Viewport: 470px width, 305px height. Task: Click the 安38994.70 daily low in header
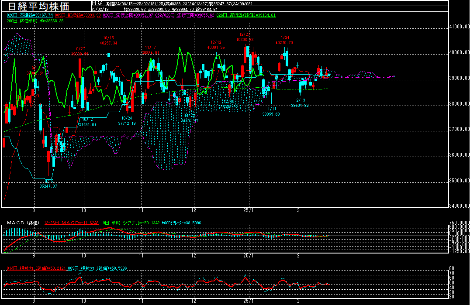click(x=183, y=10)
